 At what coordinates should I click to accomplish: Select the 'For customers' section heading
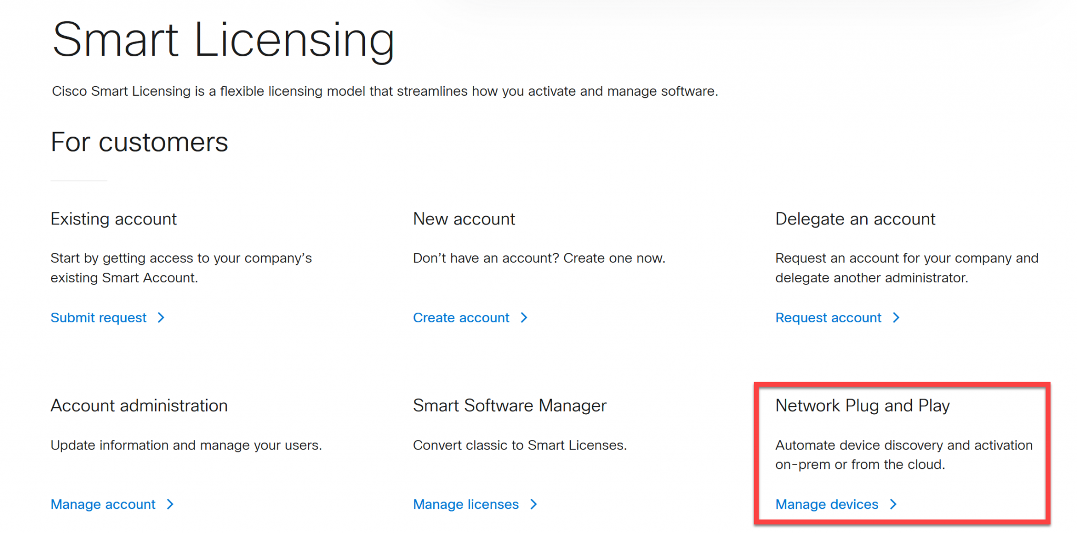(x=139, y=142)
